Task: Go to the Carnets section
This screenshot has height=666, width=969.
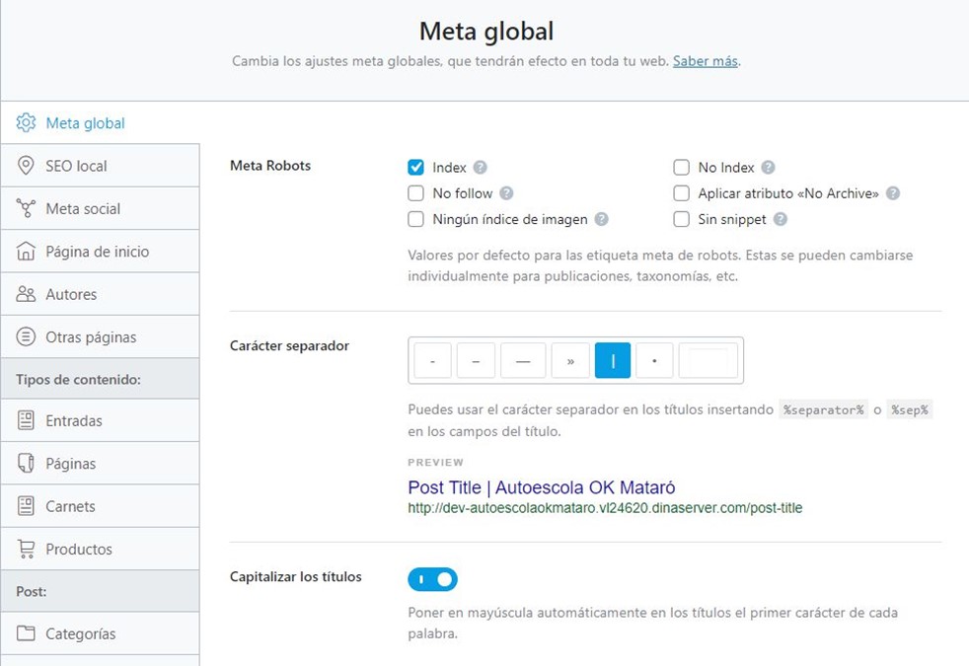Action: point(70,506)
